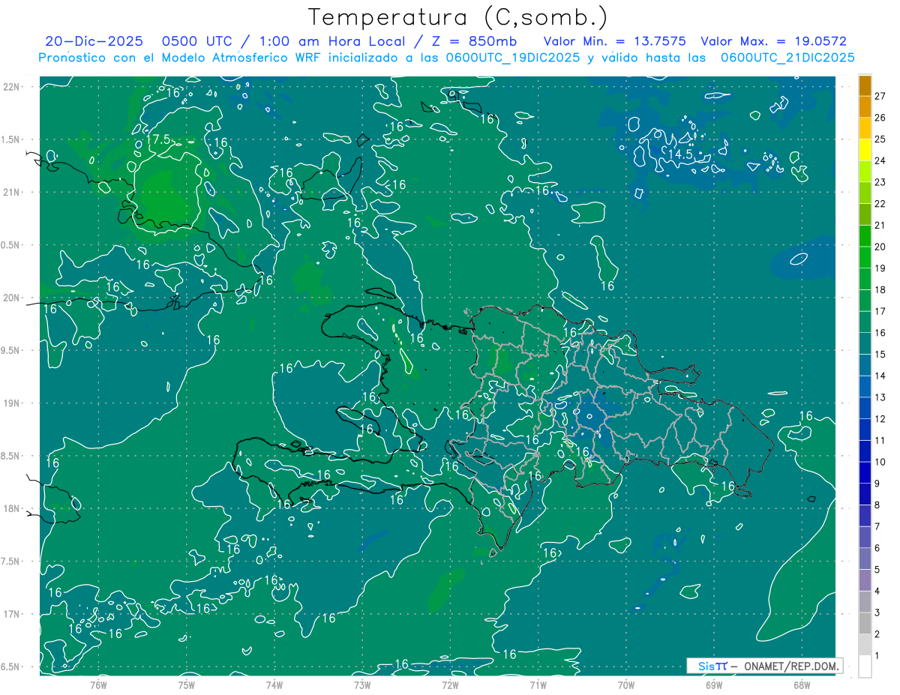Image resolution: width=900 pixels, height=695 pixels.
Task: Click the "72W" longitude axis label
Action: coord(449,685)
